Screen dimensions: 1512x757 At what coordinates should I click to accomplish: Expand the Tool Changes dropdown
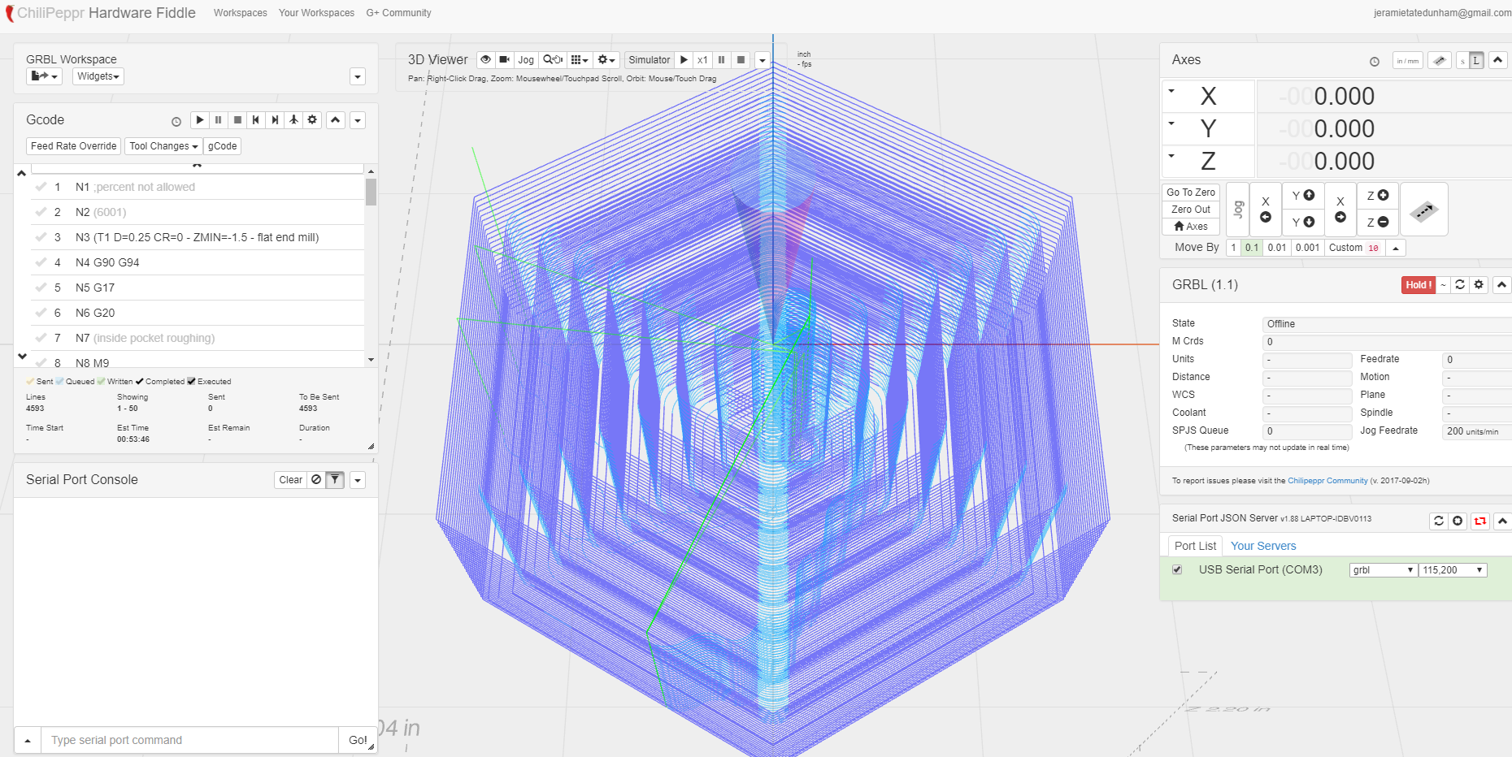pyautogui.click(x=163, y=146)
